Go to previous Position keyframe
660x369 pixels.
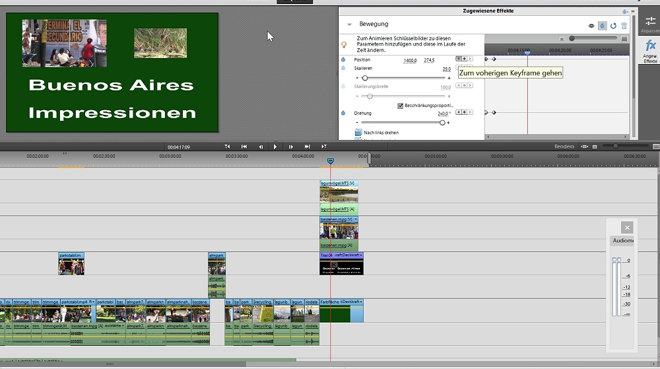[x=459, y=59]
